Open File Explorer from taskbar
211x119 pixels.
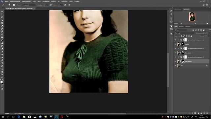[24, 117]
